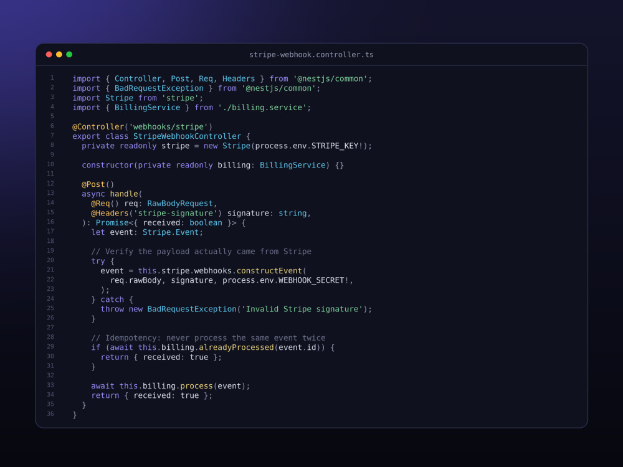
Task: Click Stripe.Event type on line 17
Action: [x=171, y=232]
